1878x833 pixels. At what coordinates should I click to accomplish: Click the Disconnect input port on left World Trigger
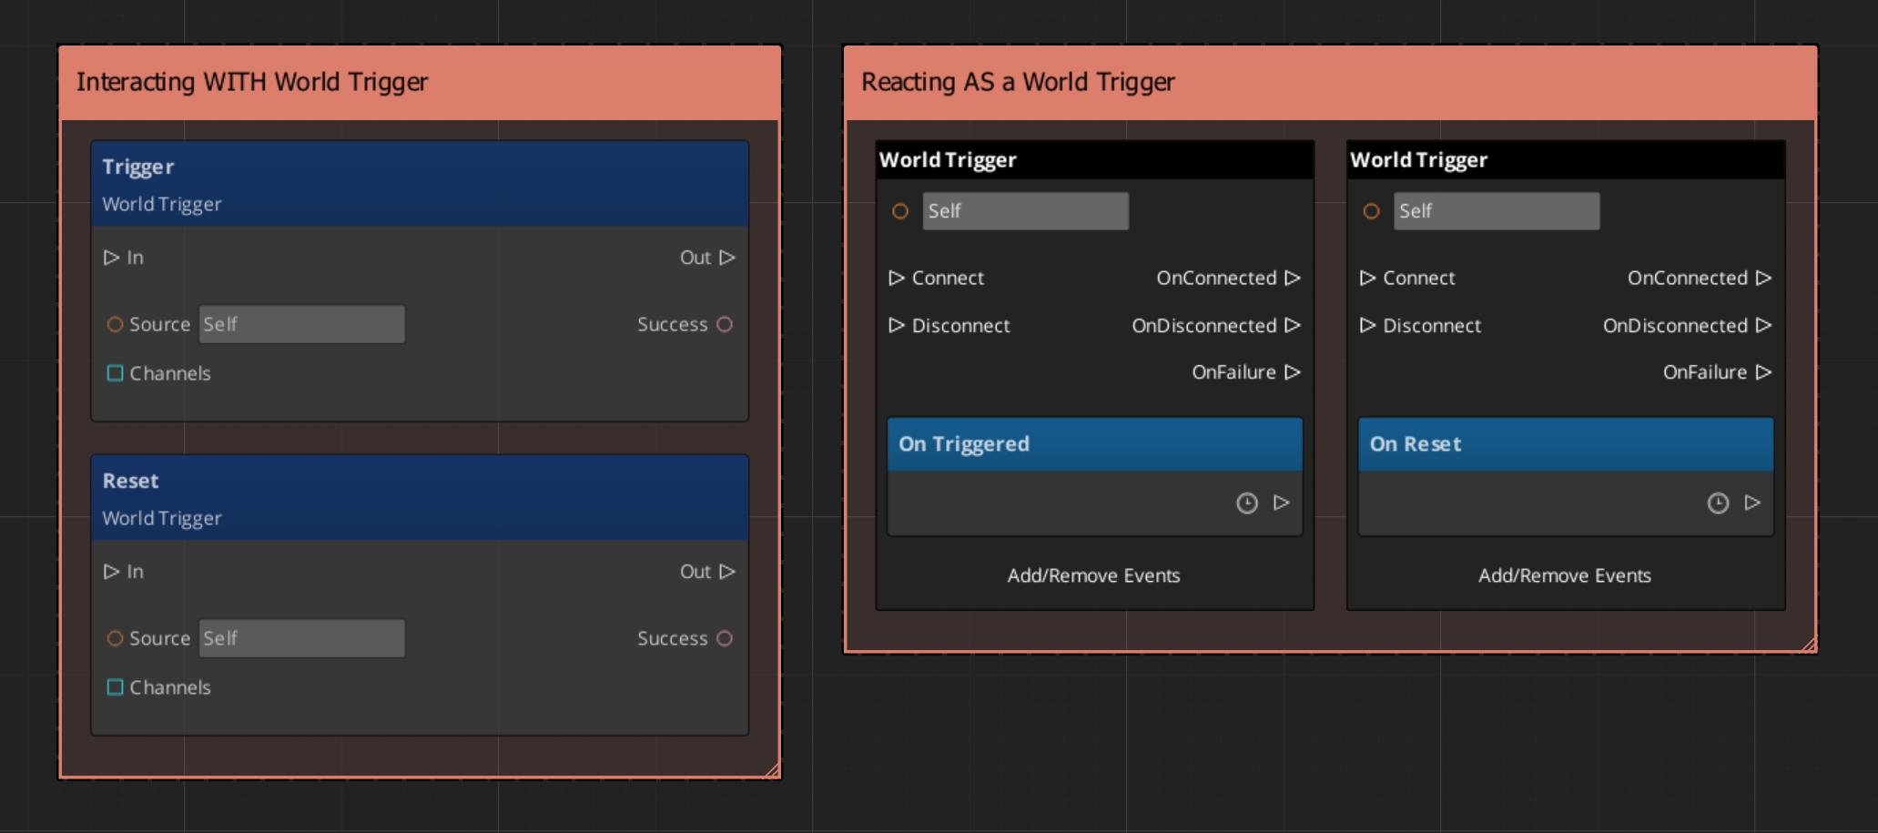(897, 325)
